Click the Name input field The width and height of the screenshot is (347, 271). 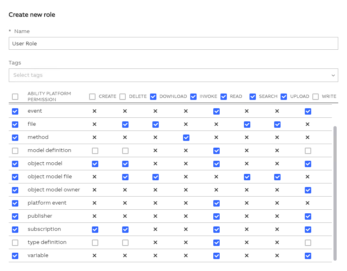(x=173, y=43)
